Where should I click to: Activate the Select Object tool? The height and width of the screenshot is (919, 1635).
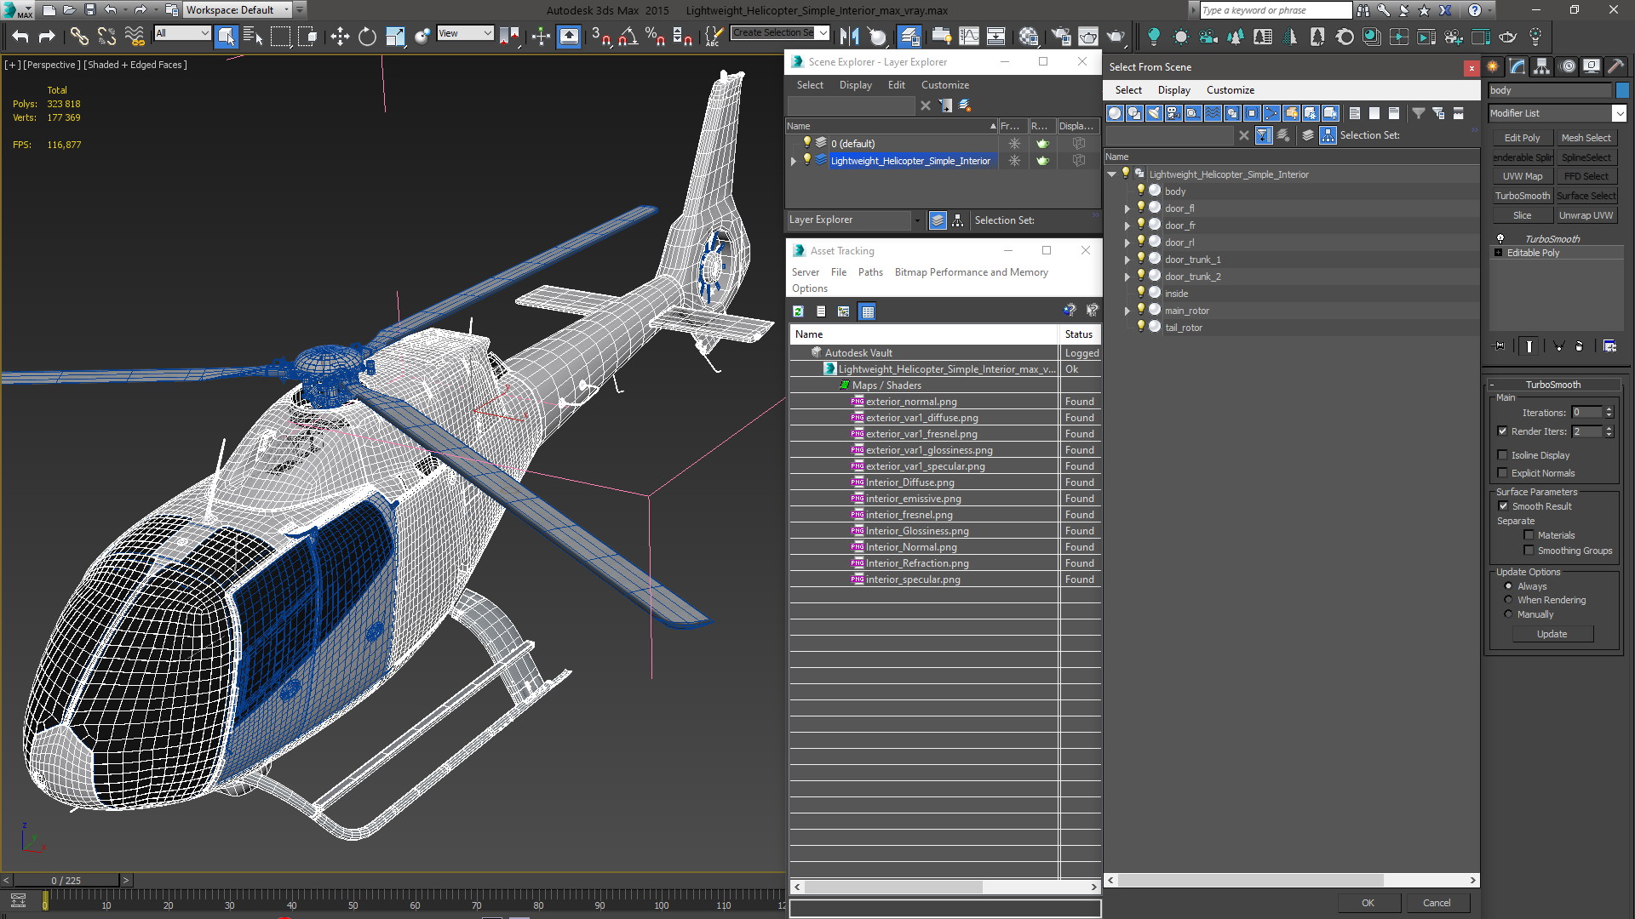tap(226, 36)
